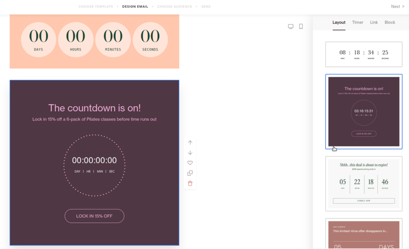The width and height of the screenshot is (409, 249).
Task: Switch to desktop preview icon
Action: click(291, 26)
